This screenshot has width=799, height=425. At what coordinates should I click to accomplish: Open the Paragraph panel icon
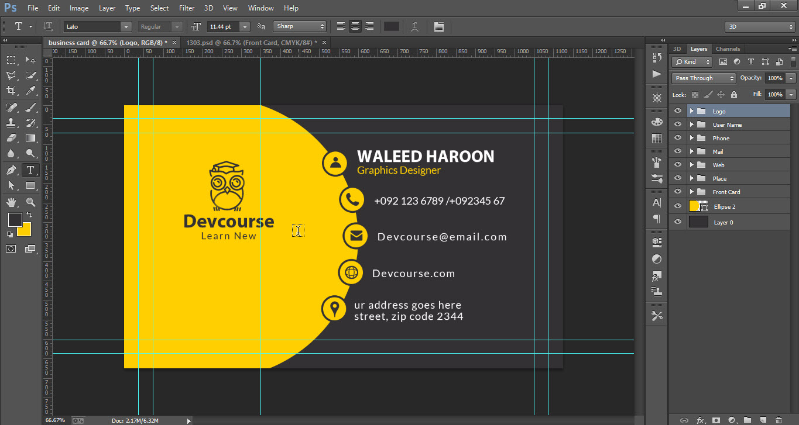(657, 219)
